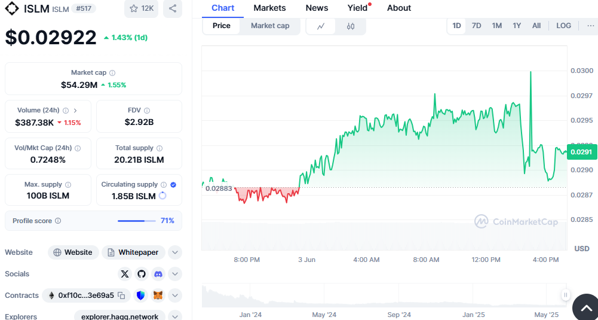This screenshot has width=598, height=320.
Task: Open the chart more-options ellipsis
Action: (x=591, y=26)
